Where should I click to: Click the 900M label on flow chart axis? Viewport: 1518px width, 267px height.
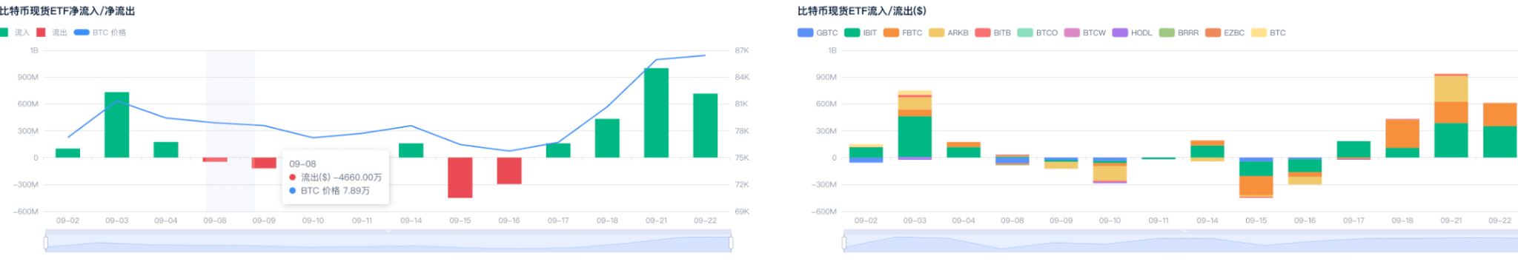[x=826, y=77]
